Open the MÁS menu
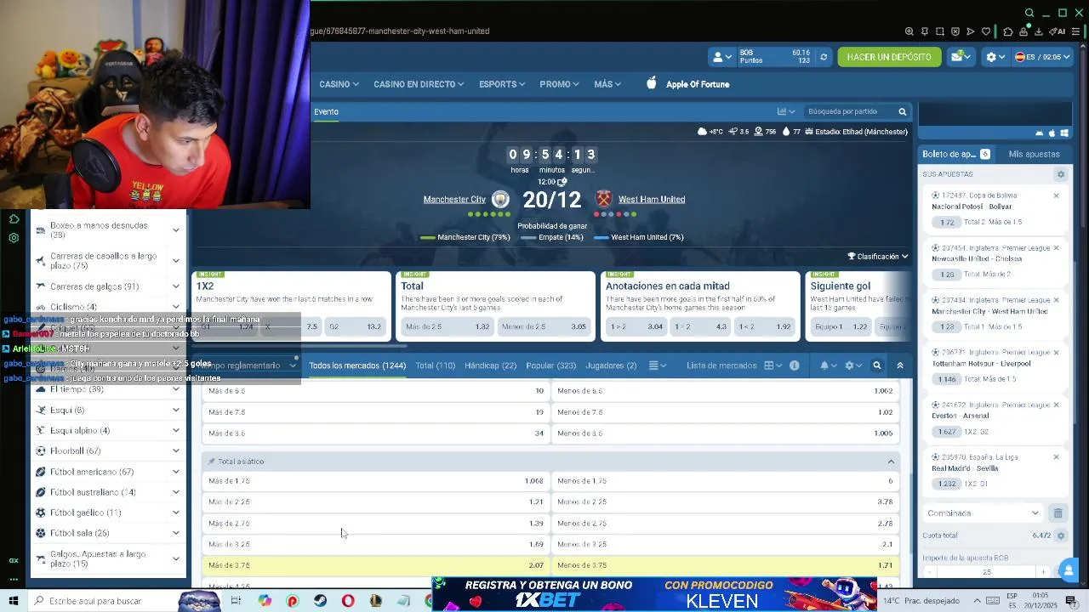 (x=607, y=84)
